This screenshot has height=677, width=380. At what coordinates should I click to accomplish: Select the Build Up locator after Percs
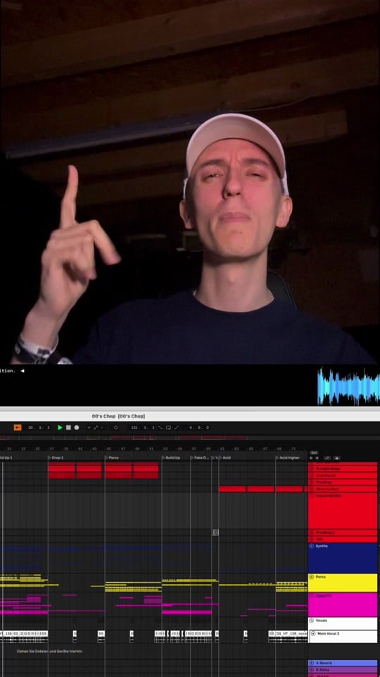171,457
